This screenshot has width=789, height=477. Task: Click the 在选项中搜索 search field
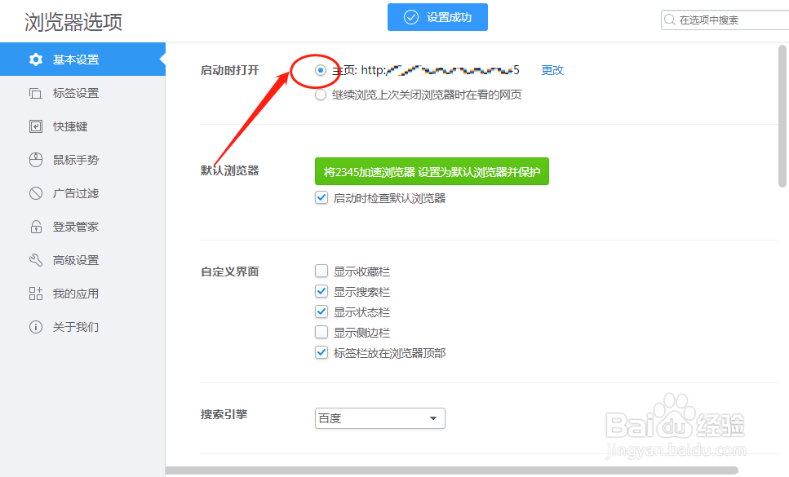coord(725,20)
